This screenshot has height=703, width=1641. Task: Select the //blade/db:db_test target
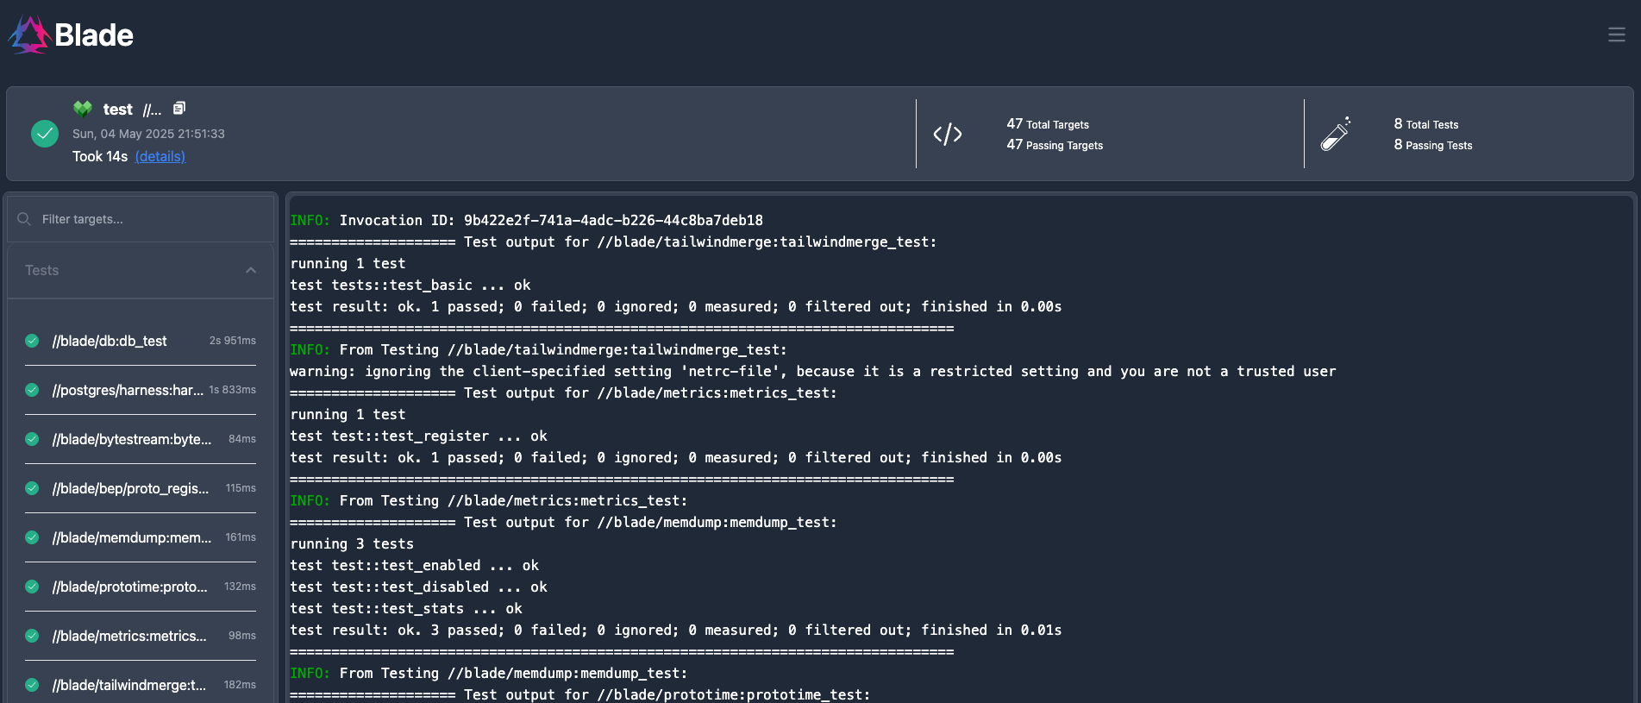[x=110, y=341]
